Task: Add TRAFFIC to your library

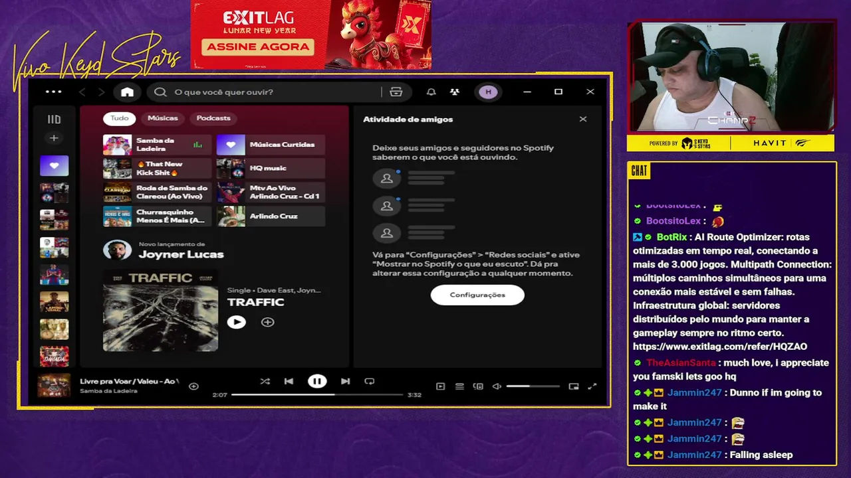Action: pyautogui.click(x=267, y=322)
